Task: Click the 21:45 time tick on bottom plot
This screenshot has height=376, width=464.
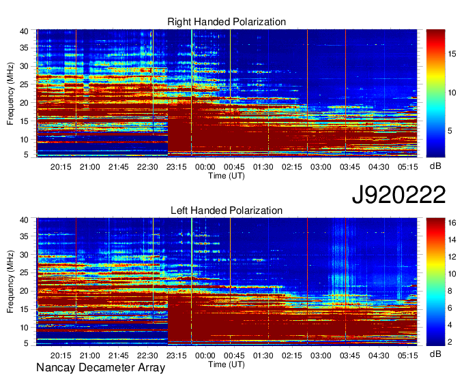Action: click(118, 356)
